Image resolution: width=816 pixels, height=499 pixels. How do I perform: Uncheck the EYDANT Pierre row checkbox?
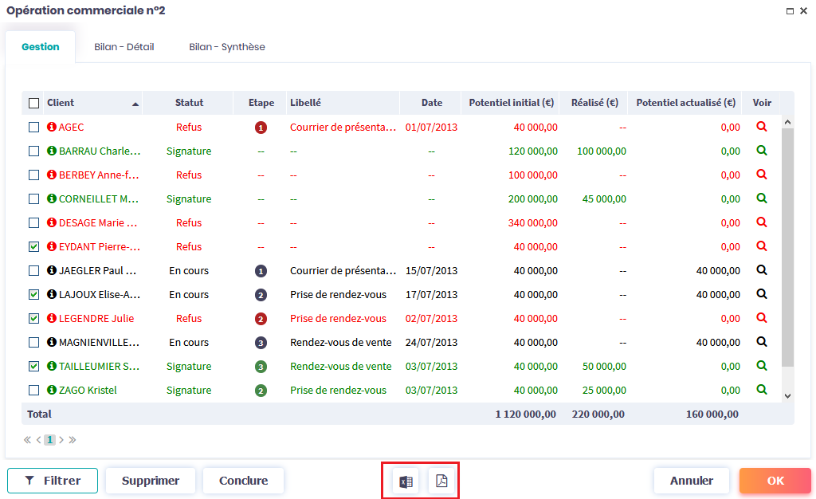[x=33, y=247]
